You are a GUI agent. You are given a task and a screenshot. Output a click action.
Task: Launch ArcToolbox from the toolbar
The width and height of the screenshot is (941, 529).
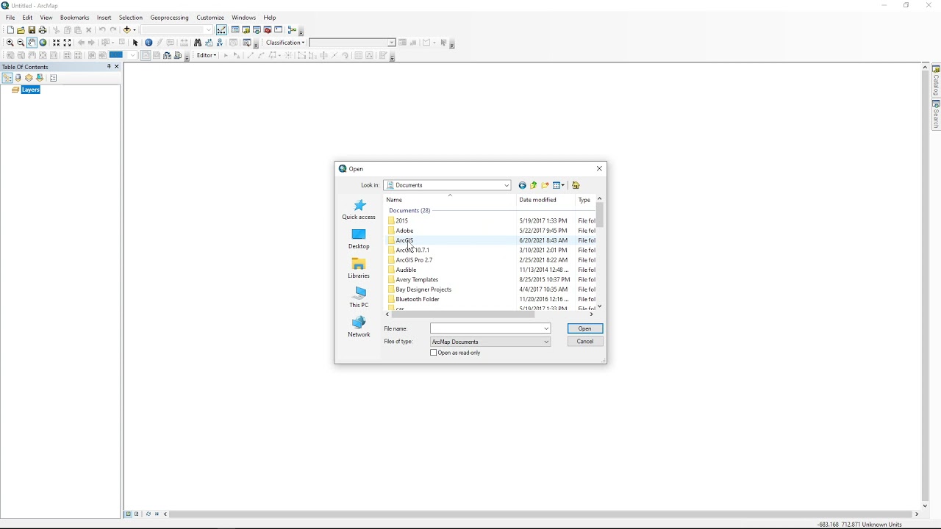click(x=268, y=30)
